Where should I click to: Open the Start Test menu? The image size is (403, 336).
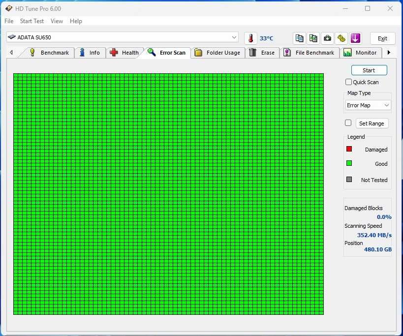click(32, 21)
